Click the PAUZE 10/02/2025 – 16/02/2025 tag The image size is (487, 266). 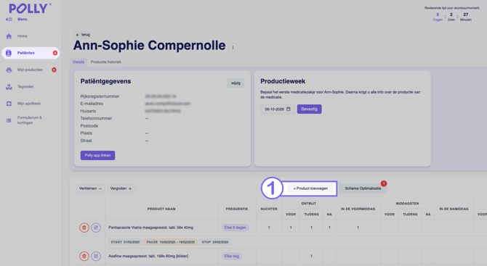[171, 242]
